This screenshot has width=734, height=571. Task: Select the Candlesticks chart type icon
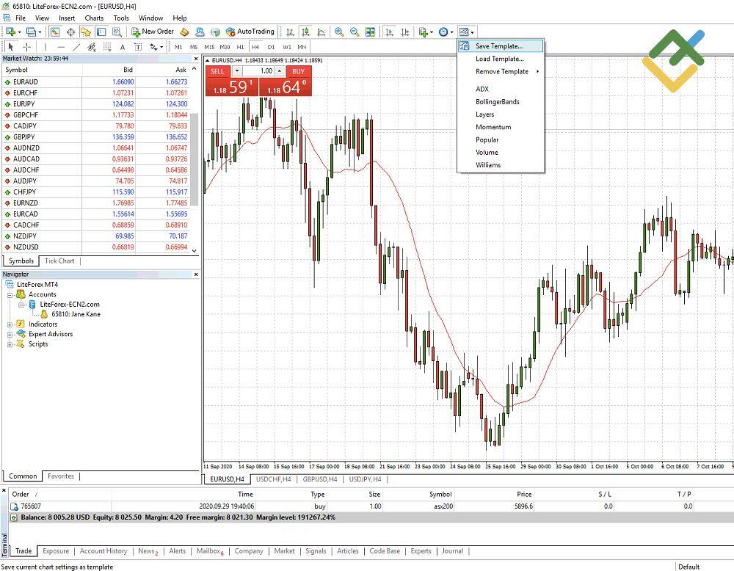(307, 32)
